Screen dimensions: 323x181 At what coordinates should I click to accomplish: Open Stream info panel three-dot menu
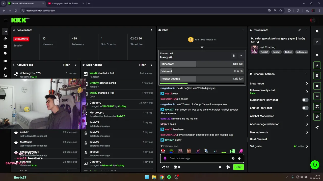[306, 30]
